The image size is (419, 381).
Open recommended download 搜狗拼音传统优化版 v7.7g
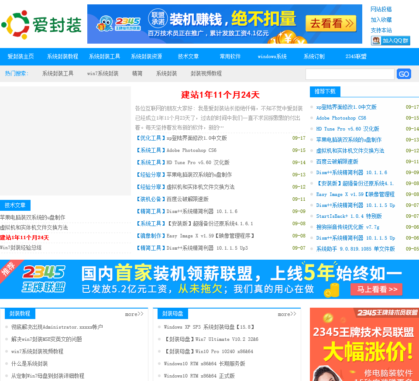click(348, 227)
